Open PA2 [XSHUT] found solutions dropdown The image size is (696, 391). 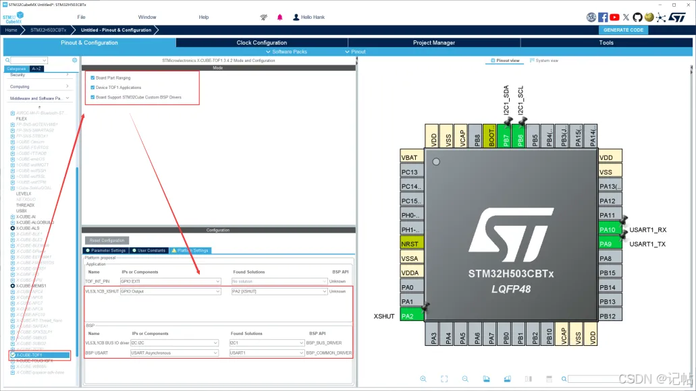point(279,292)
